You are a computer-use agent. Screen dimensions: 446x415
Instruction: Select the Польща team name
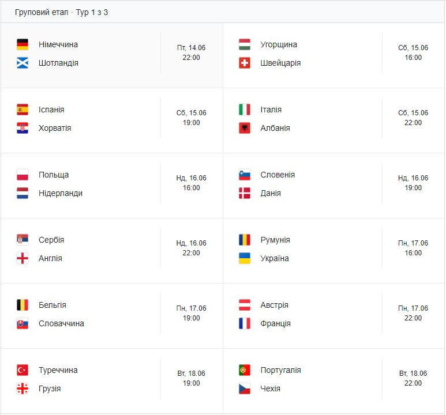pyautogui.click(x=54, y=175)
